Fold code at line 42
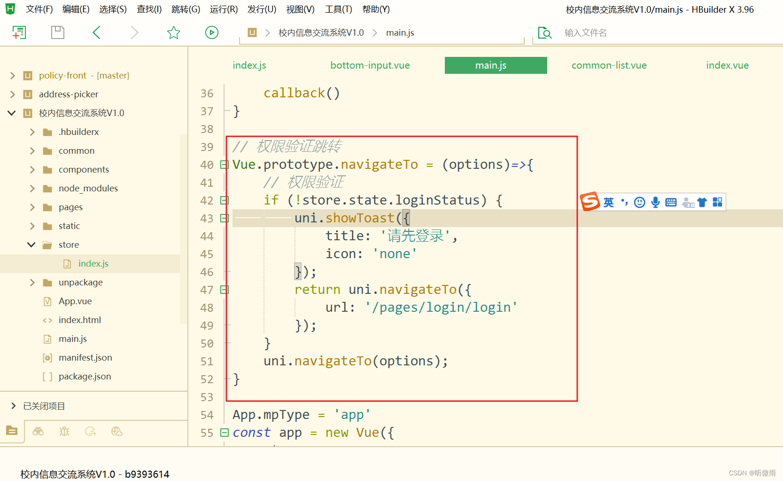783x481 pixels. click(x=225, y=200)
